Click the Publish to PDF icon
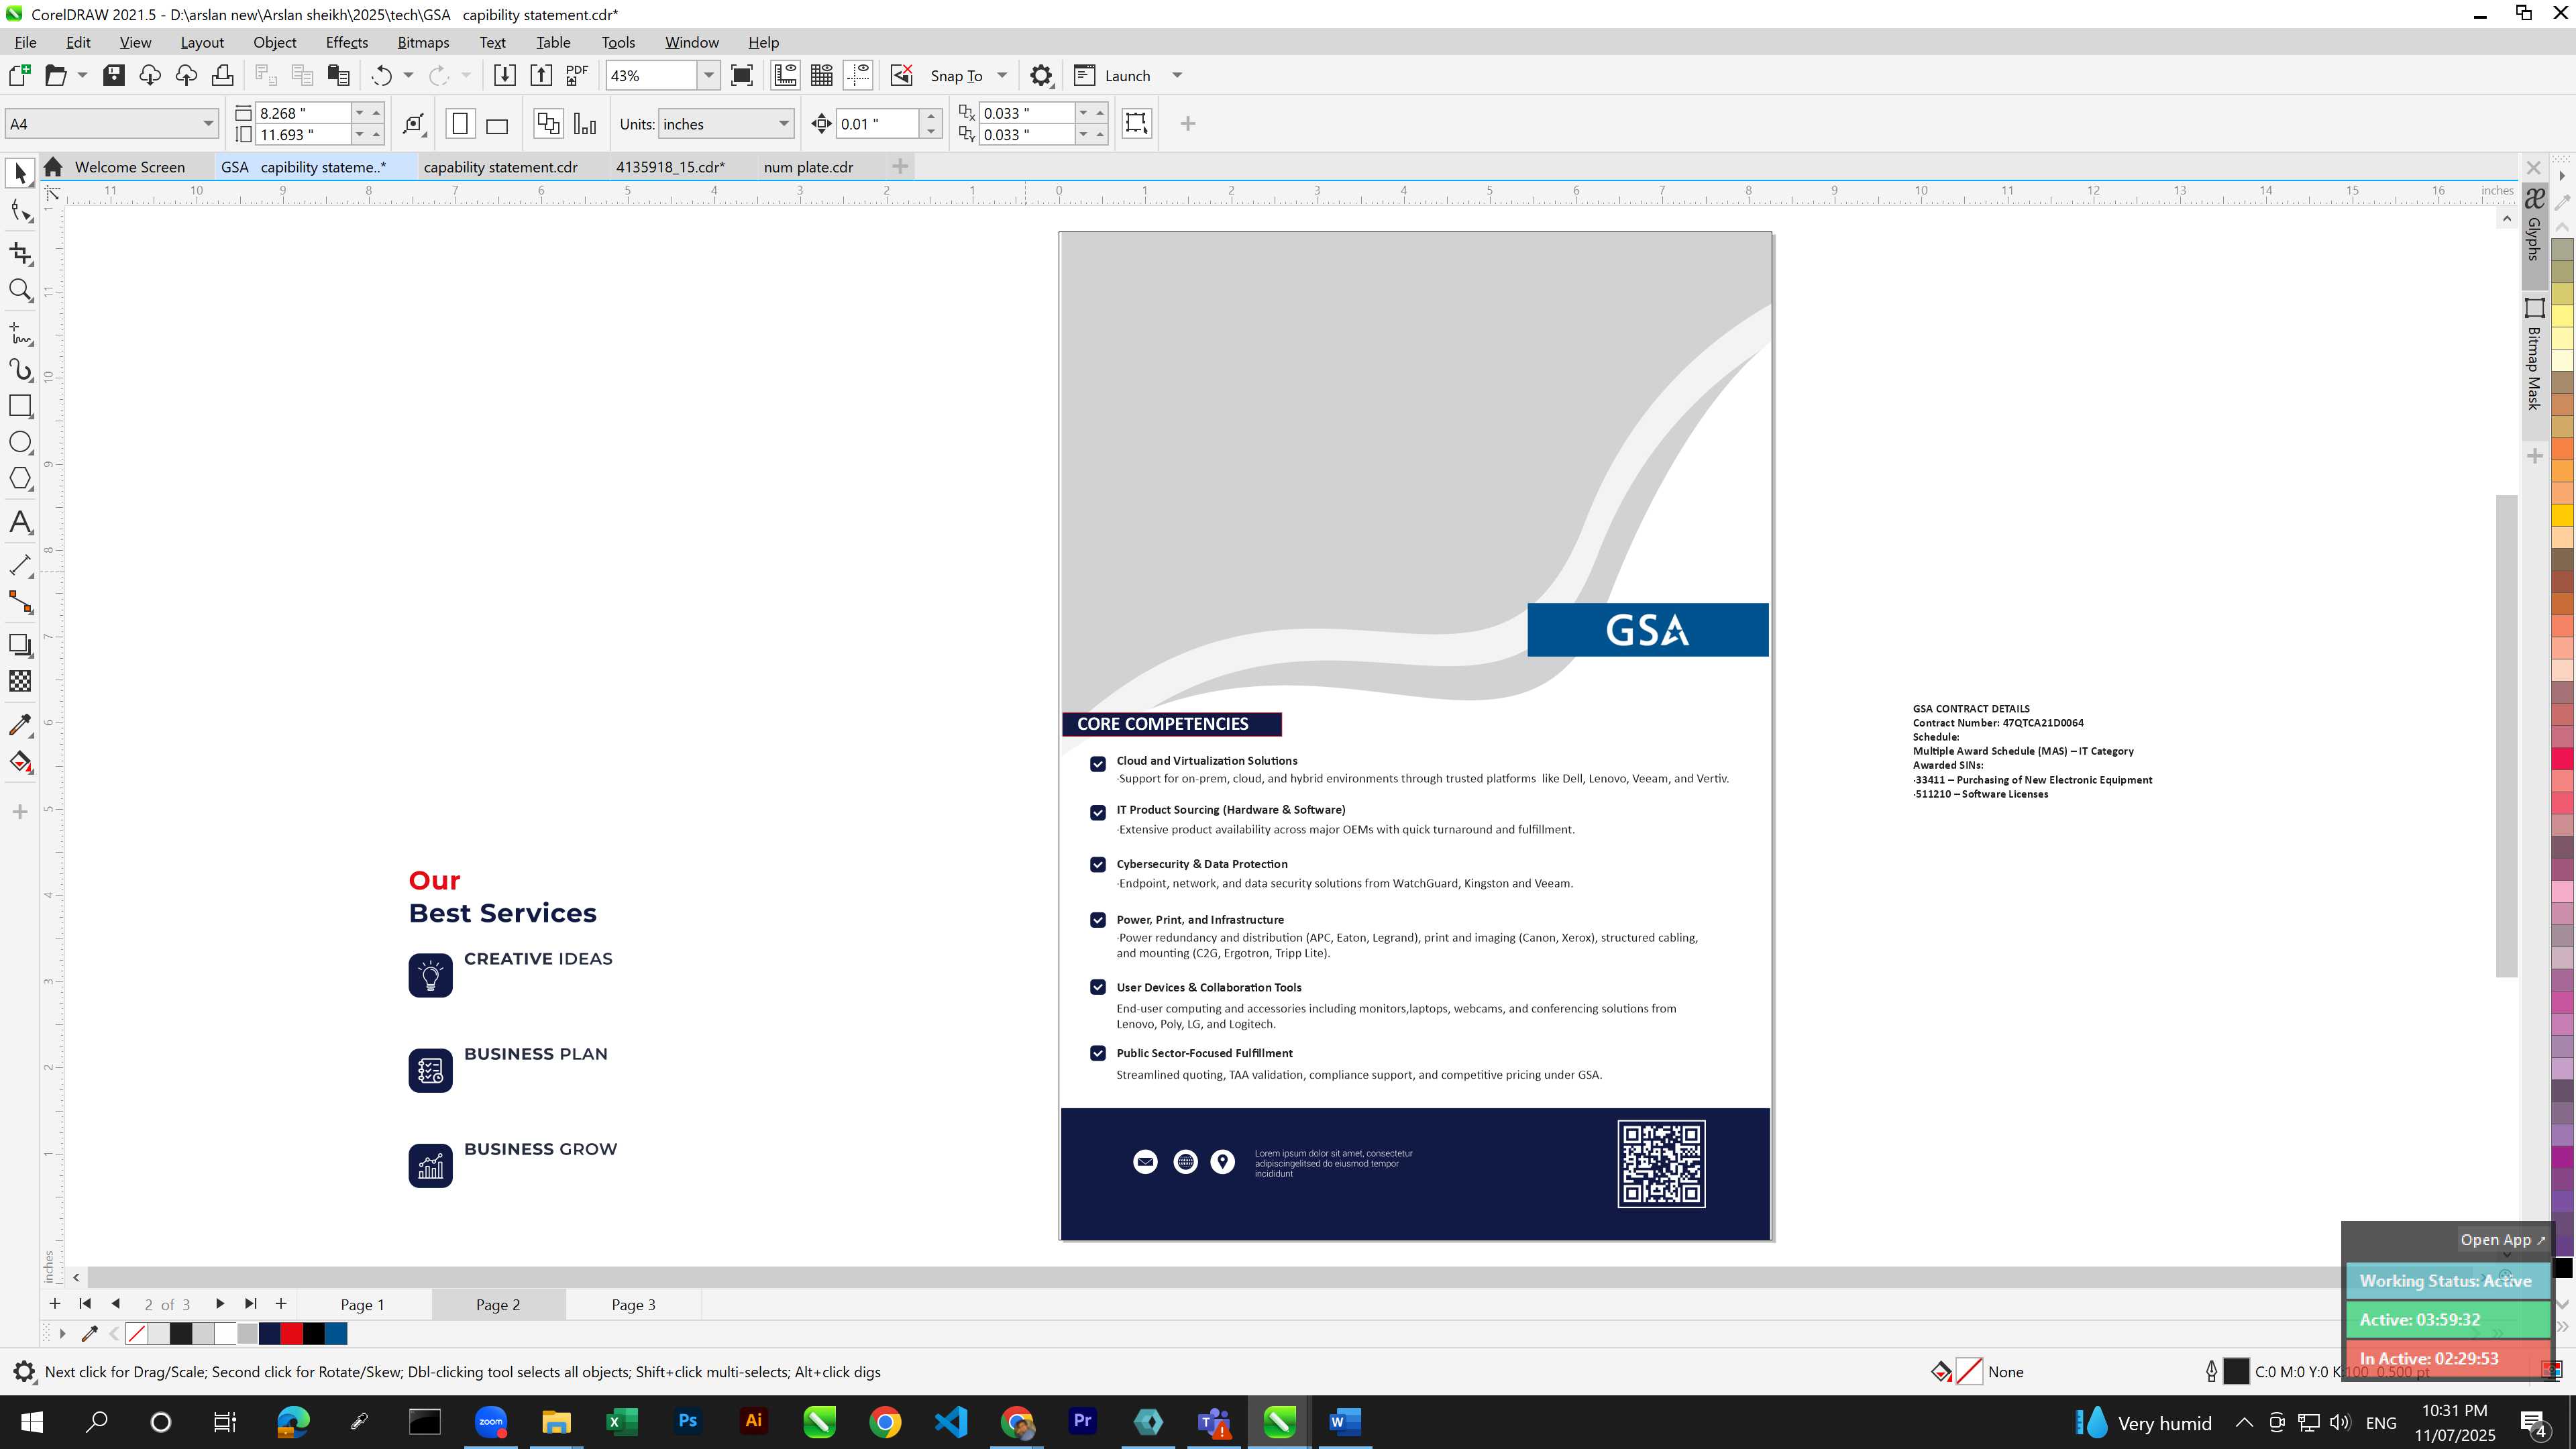This screenshot has height=1449, width=2576. (x=577, y=75)
